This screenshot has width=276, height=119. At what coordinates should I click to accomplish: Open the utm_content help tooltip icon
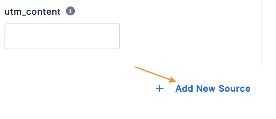(70, 11)
